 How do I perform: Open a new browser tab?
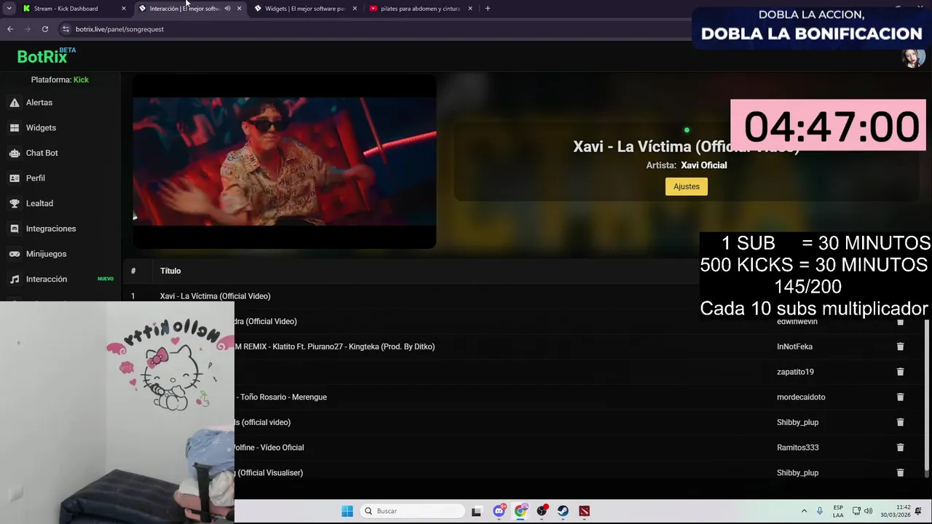click(487, 9)
